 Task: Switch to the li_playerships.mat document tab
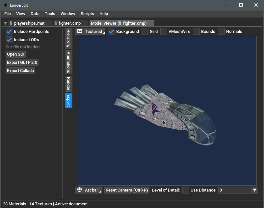coord(28,23)
